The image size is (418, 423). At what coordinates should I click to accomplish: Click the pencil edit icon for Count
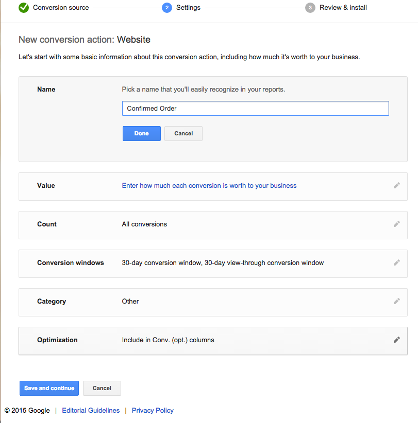pos(396,224)
